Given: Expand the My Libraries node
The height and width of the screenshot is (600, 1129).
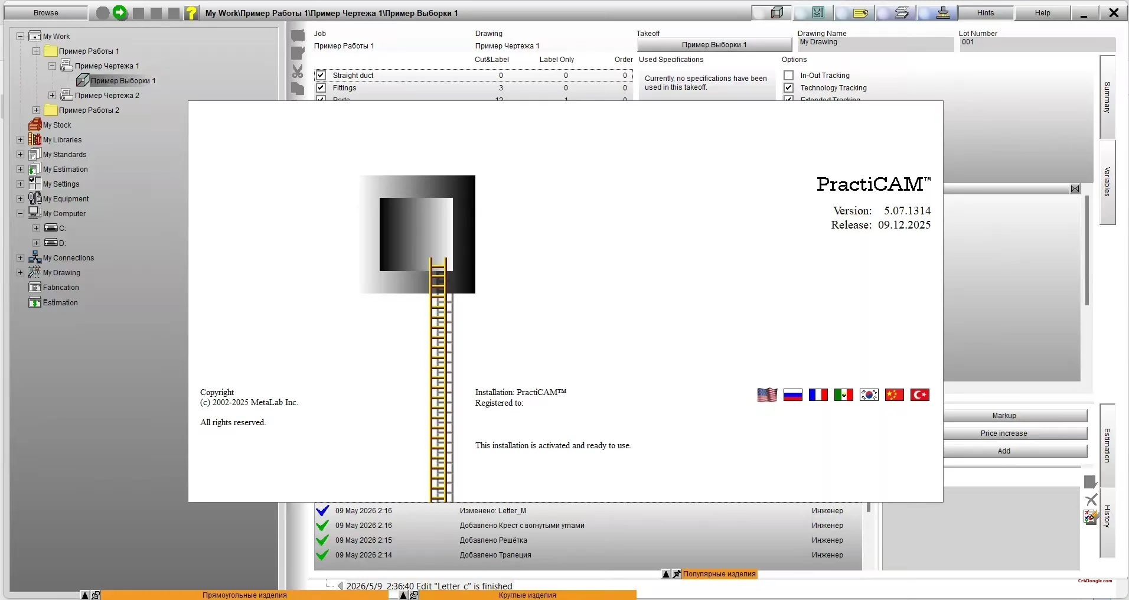Looking at the screenshot, I should [20, 139].
